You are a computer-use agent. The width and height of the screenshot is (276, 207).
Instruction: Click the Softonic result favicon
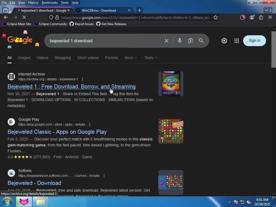pos(11,173)
